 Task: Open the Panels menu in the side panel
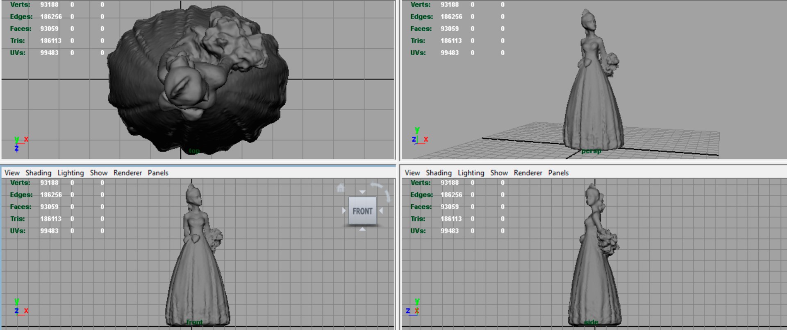[x=558, y=173]
